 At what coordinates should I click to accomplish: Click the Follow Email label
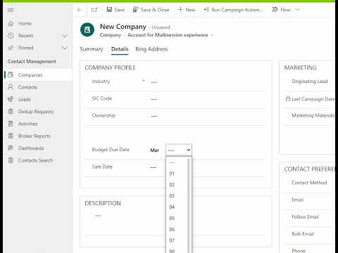[305, 216]
